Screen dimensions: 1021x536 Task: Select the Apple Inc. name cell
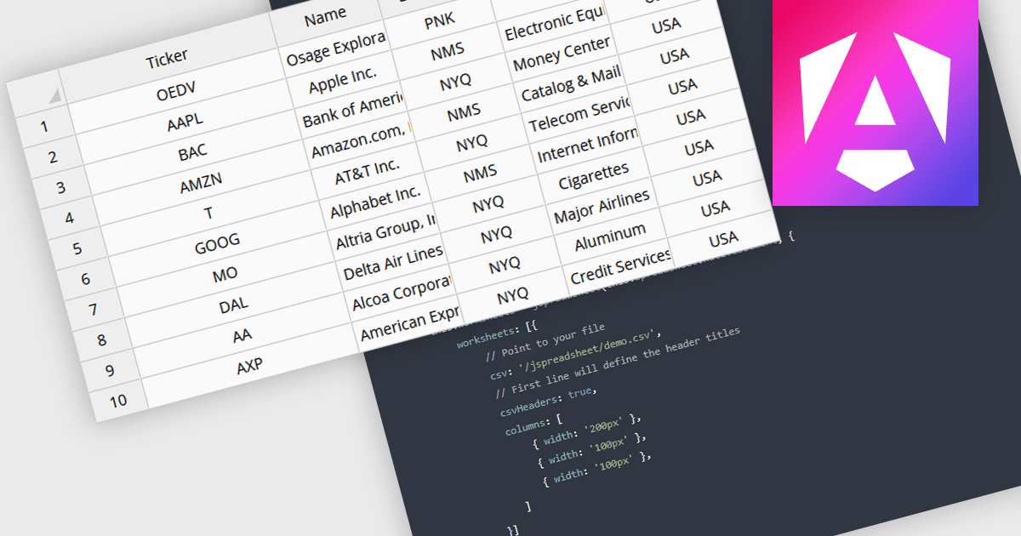(343, 79)
